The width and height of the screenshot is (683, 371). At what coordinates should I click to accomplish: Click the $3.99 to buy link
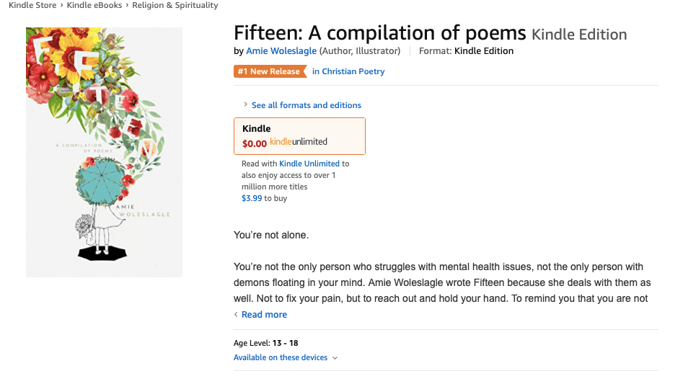click(x=252, y=198)
